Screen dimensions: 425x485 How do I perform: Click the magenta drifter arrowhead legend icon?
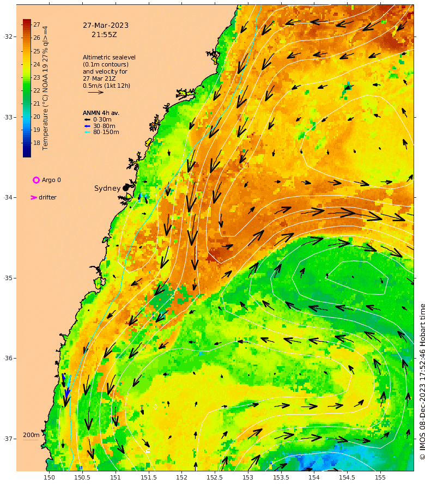34,197
